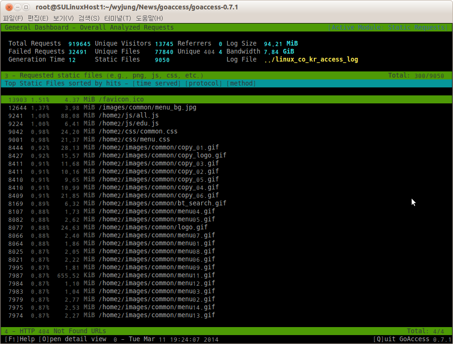Select the copy_03.gif row
453x344 pixels.
[x=226, y=164]
